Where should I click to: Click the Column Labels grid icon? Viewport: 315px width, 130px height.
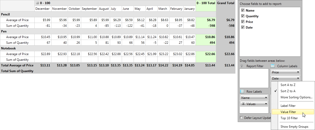pyautogui.click(x=273, y=66)
